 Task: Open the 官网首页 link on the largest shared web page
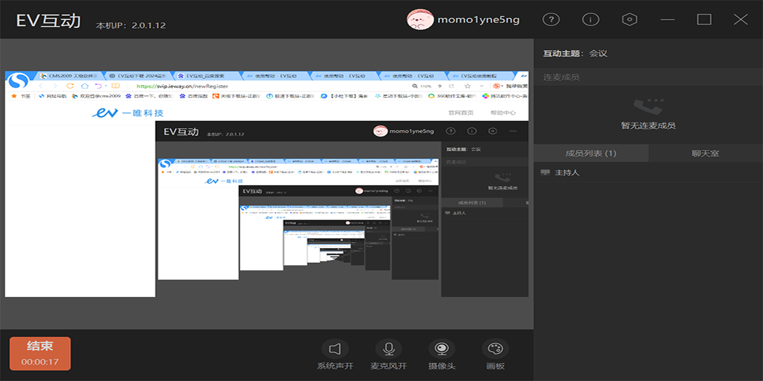(x=461, y=113)
